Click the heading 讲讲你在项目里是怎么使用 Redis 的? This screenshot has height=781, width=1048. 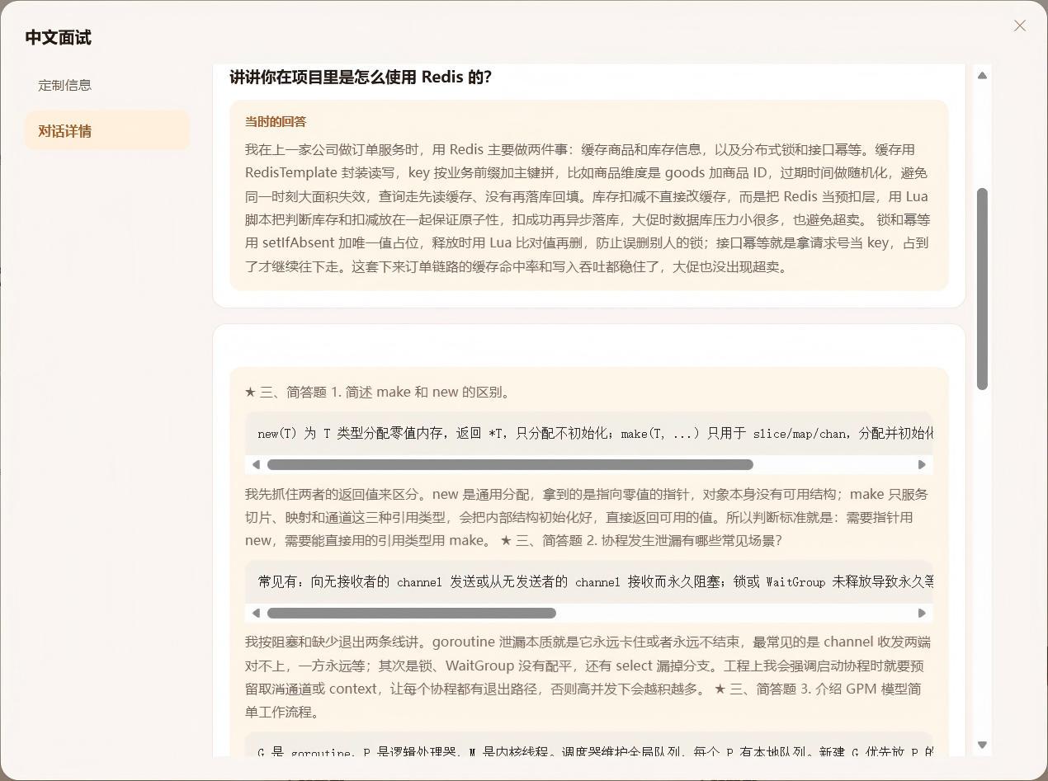coord(361,77)
